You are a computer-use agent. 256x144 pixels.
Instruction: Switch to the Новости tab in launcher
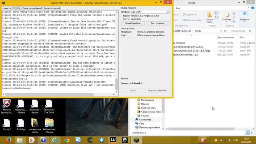point(7,8)
